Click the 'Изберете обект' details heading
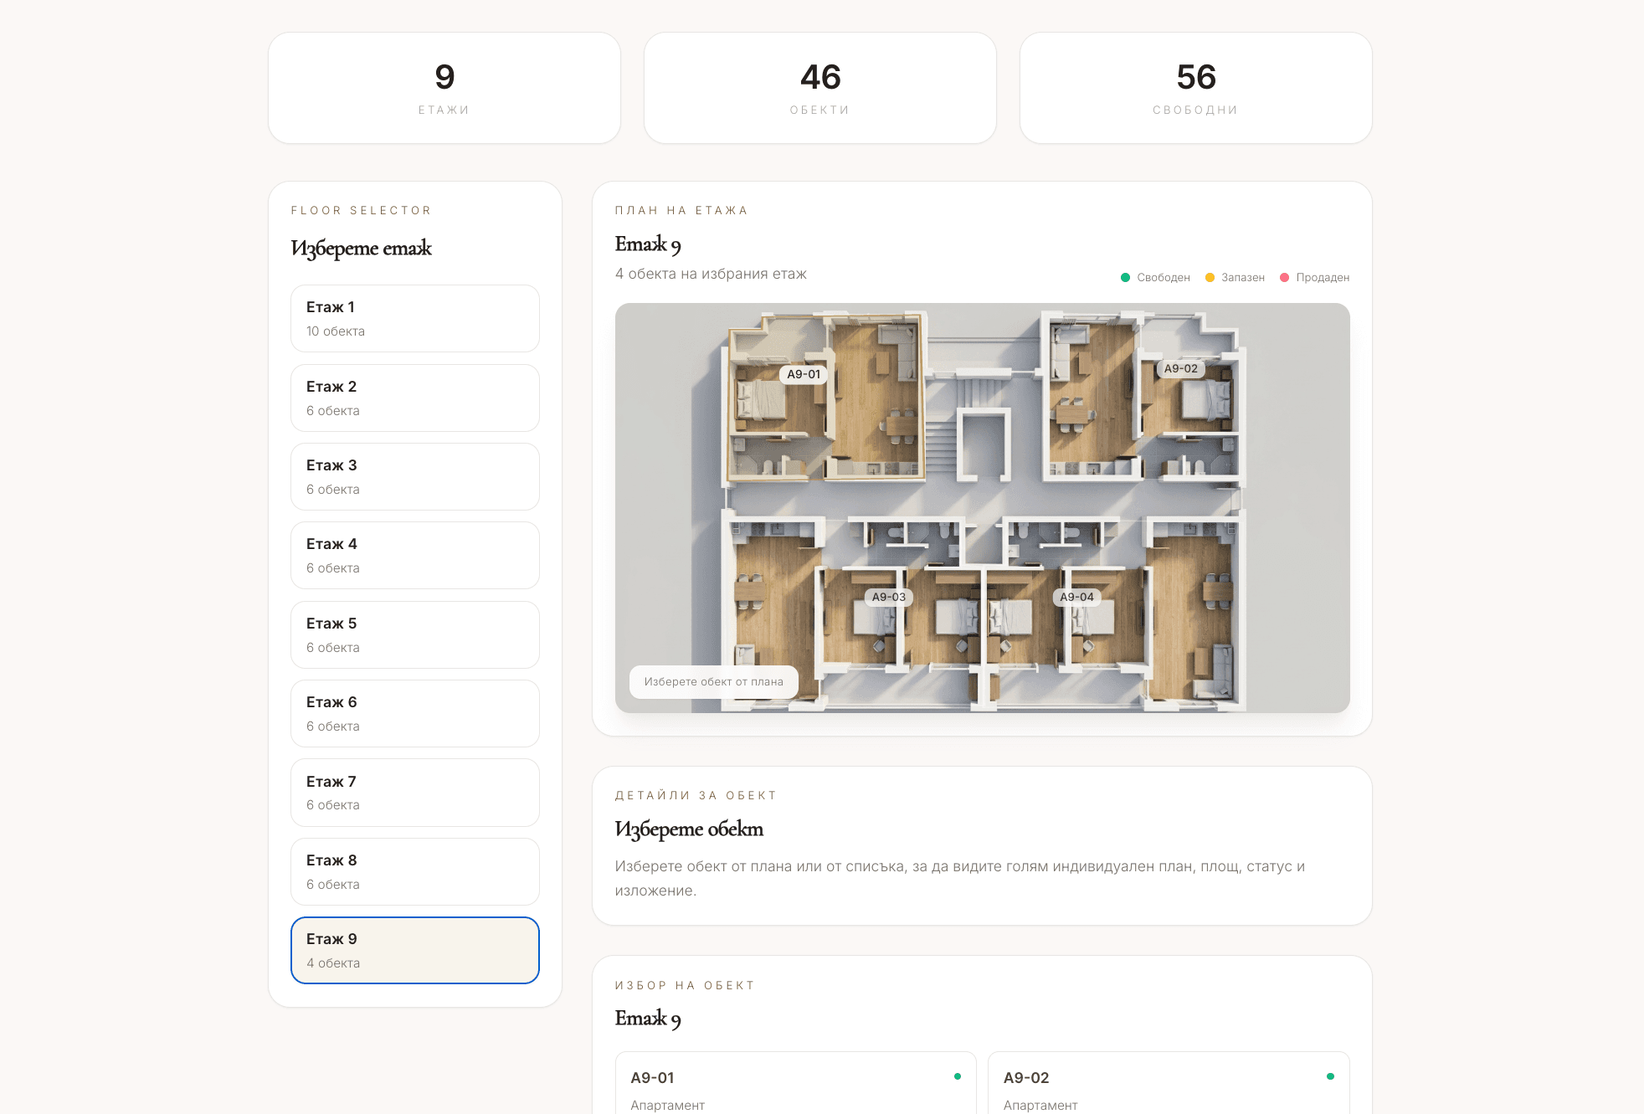This screenshot has height=1114, width=1644. click(689, 829)
